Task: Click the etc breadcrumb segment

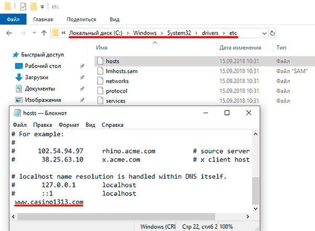Action: [x=233, y=33]
